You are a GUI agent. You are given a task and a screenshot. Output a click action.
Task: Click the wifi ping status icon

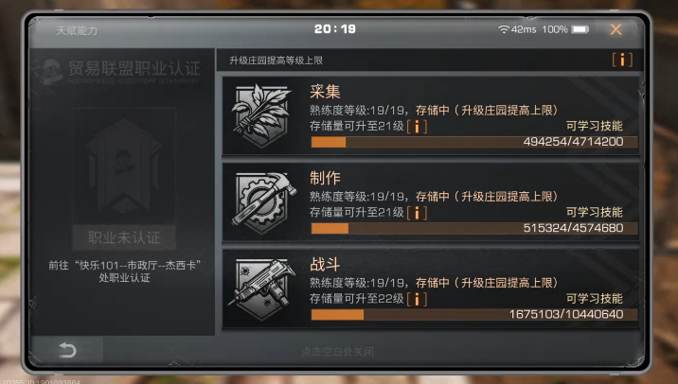coord(504,29)
